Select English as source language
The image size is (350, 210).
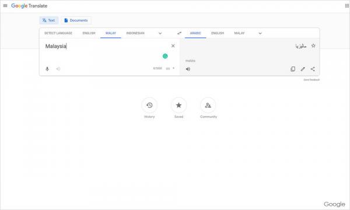tap(89, 33)
